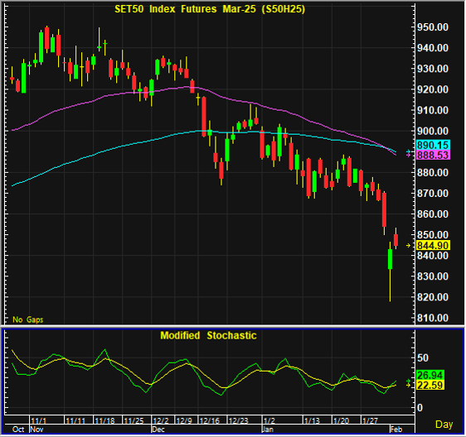
Task: Click the 950.00 price scale label
Action: tap(433, 27)
